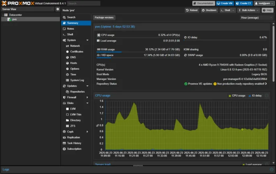
Task: Click the Certificates badge icon
Action: point(67,52)
